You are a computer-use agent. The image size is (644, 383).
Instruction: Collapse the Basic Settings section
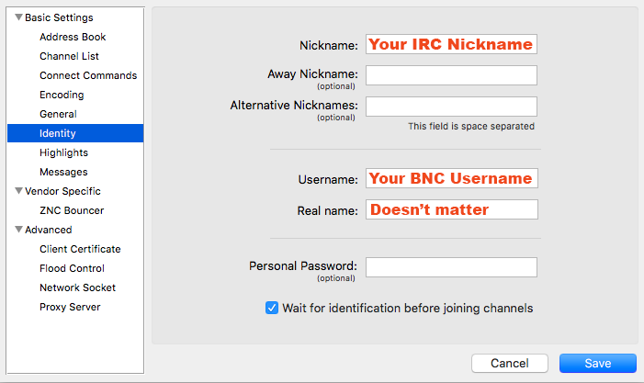17,17
